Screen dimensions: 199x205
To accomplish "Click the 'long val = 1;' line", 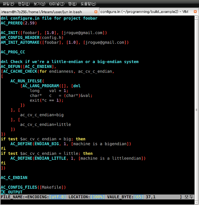I will click(x=49, y=91).
